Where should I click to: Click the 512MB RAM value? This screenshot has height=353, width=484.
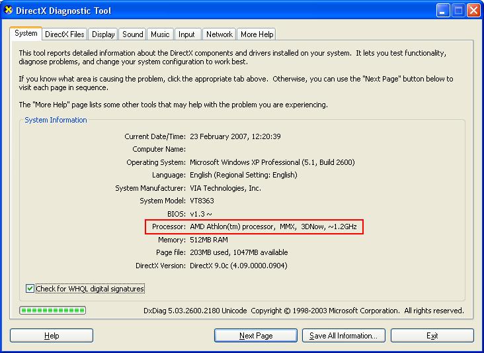[x=209, y=240]
